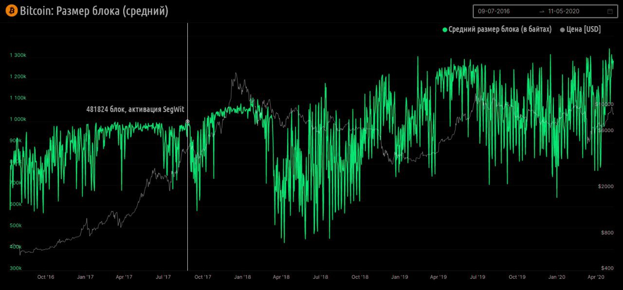The width and height of the screenshot is (623, 290).
Task: Click the "Apr '18" time axis label
Action: pos(281,277)
